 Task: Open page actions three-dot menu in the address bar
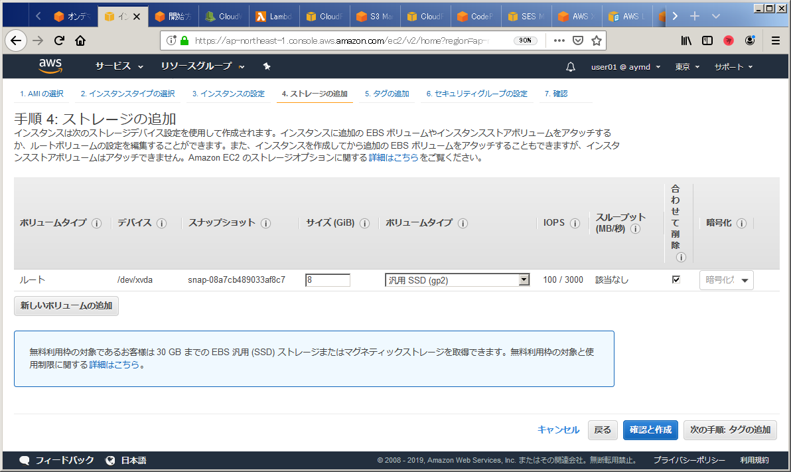coord(559,40)
